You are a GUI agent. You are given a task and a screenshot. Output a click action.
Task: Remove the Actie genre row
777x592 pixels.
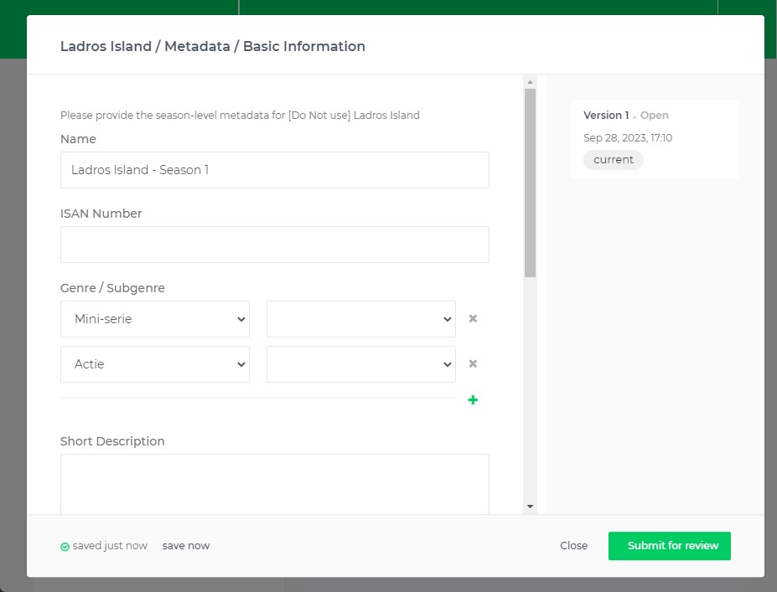473,363
